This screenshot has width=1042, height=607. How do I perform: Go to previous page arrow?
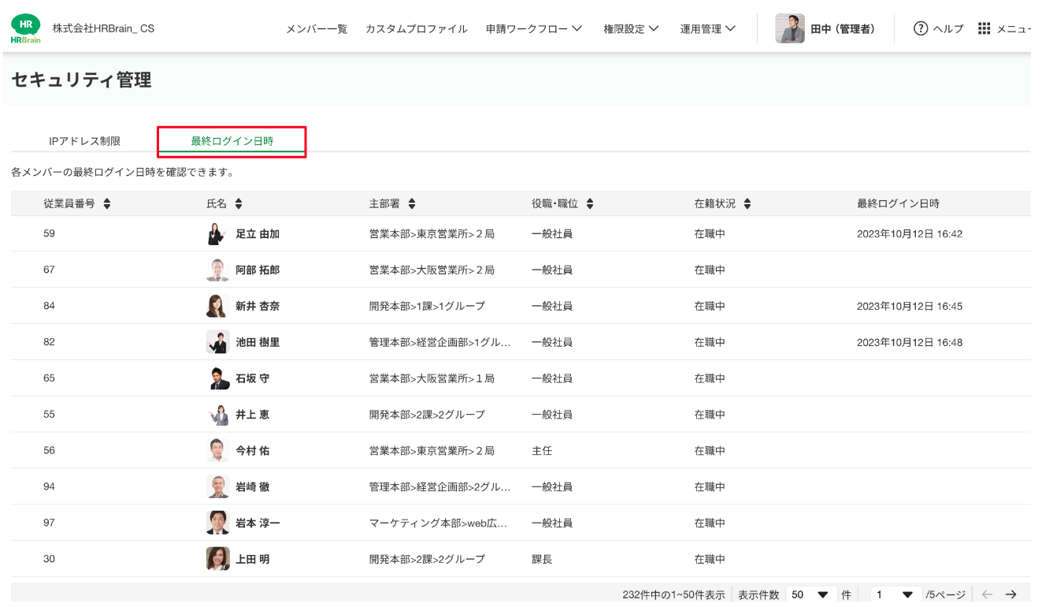pyautogui.click(x=987, y=594)
